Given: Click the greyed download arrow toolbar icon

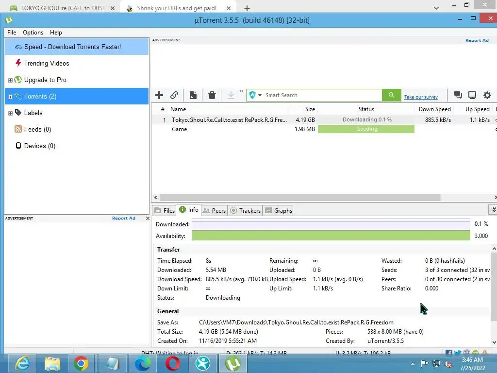Looking at the screenshot, I should coord(231,95).
